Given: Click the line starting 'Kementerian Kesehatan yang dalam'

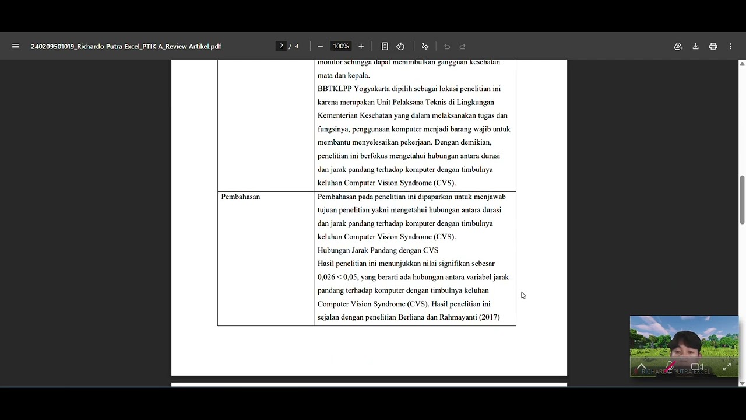Looking at the screenshot, I should click(x=412, y=116).
